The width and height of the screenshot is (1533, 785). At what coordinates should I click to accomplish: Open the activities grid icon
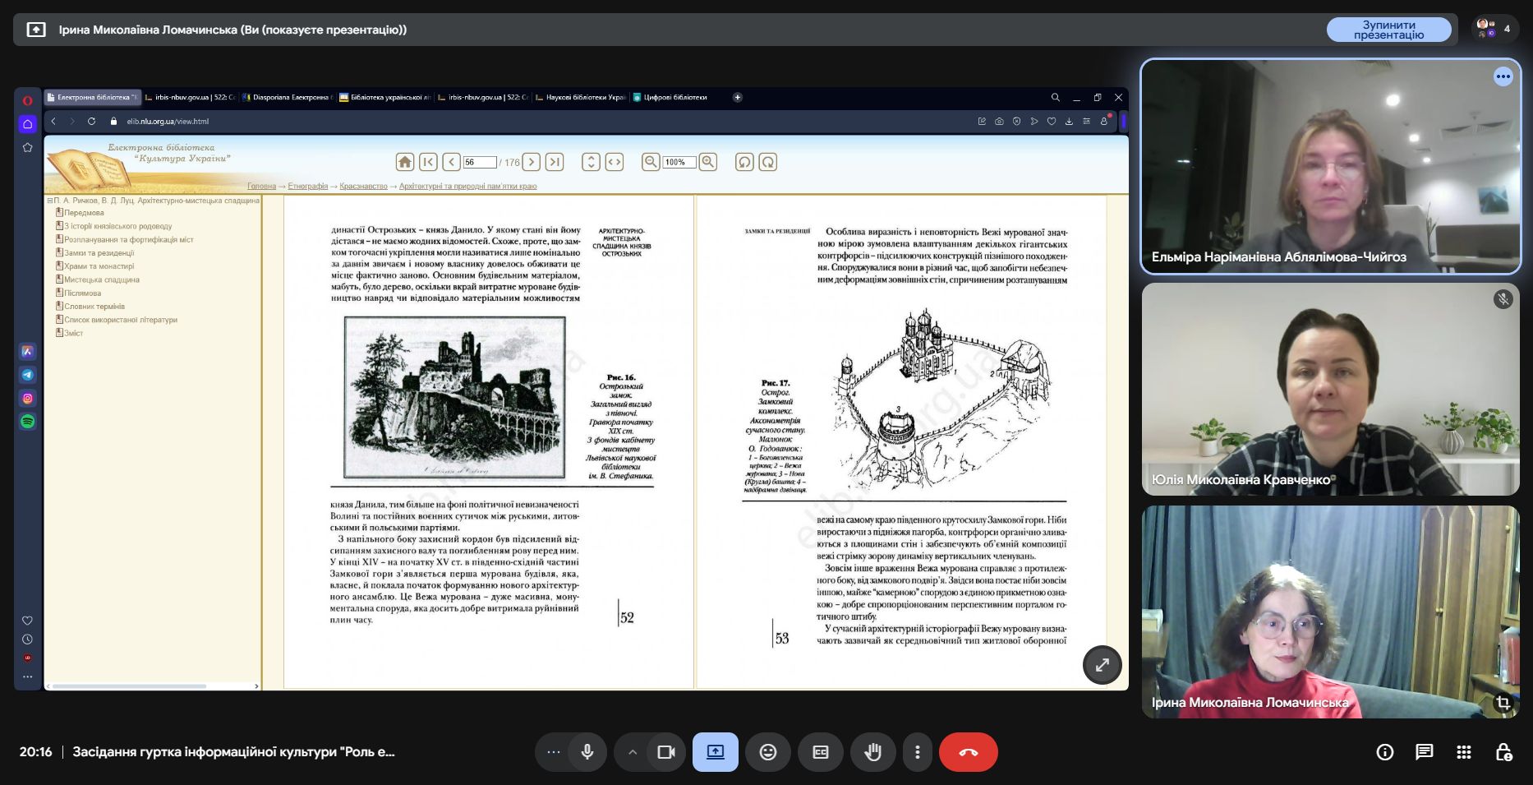[x=1463, y=752]
